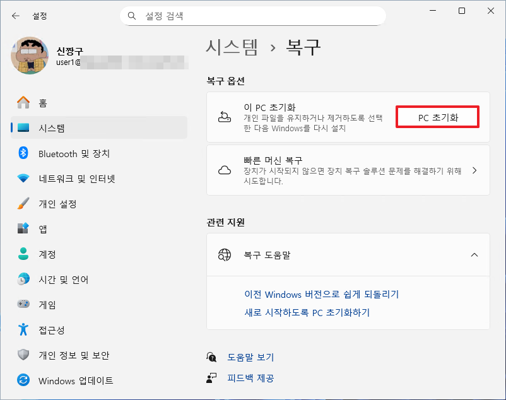506x400 pixels.
Task: Minimize the 설정 window
Action: point(433,11)
